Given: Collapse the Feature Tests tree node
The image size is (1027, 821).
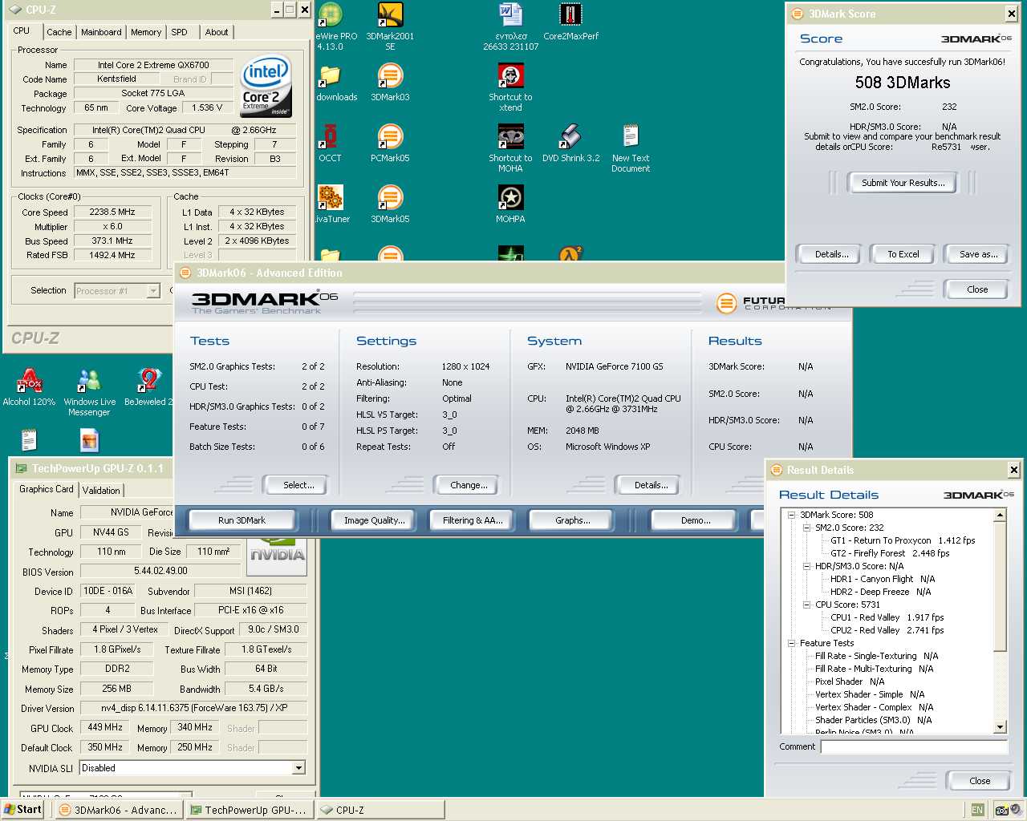Looking at the screenshot, I should [x=791, y=643].
